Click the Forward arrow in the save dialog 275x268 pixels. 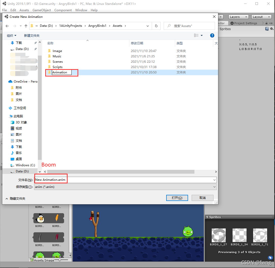[15, 26]
